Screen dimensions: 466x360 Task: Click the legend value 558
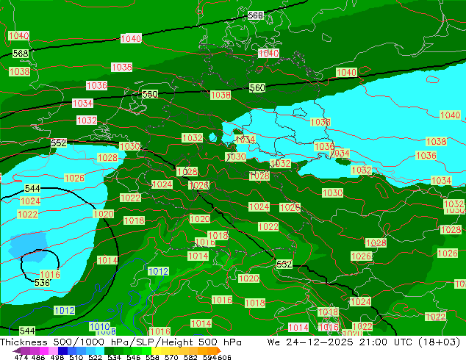coord(152,357)
